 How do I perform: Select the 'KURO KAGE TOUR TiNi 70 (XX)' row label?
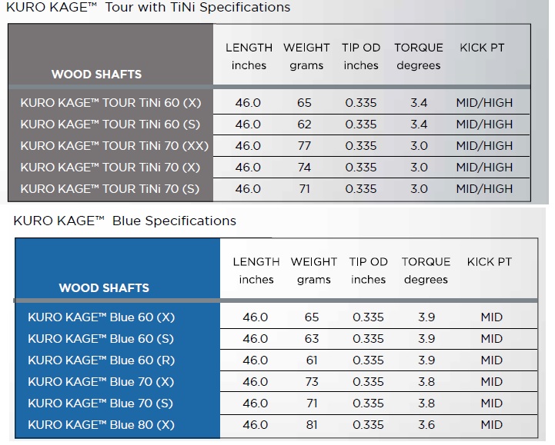(115, 146)
